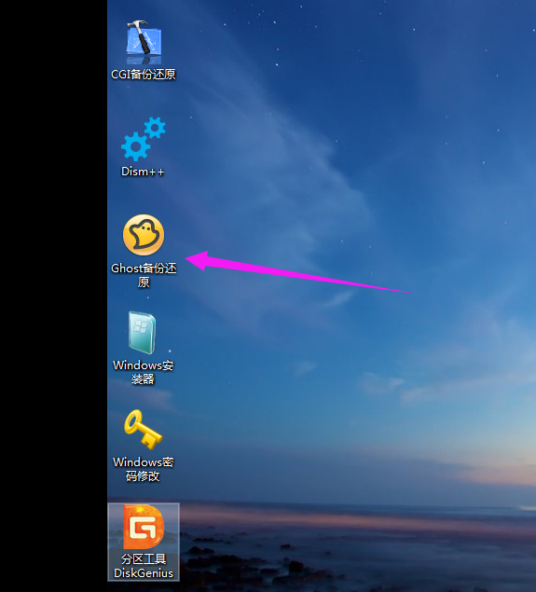The image size is (536, 592).
Task: Click the hammer head on the CGI icon
Action: [137, 24]
